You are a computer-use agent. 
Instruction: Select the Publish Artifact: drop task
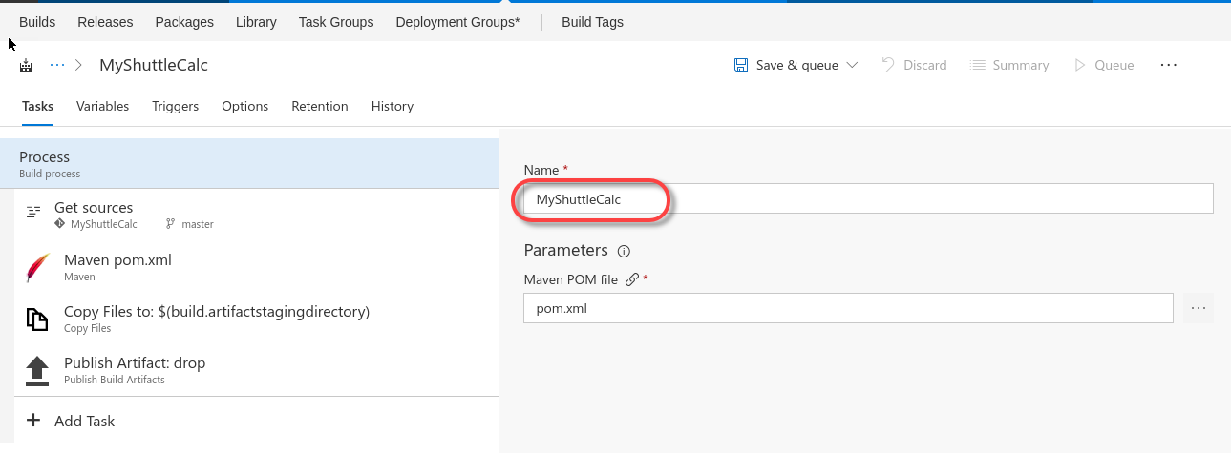pos(256,370)
